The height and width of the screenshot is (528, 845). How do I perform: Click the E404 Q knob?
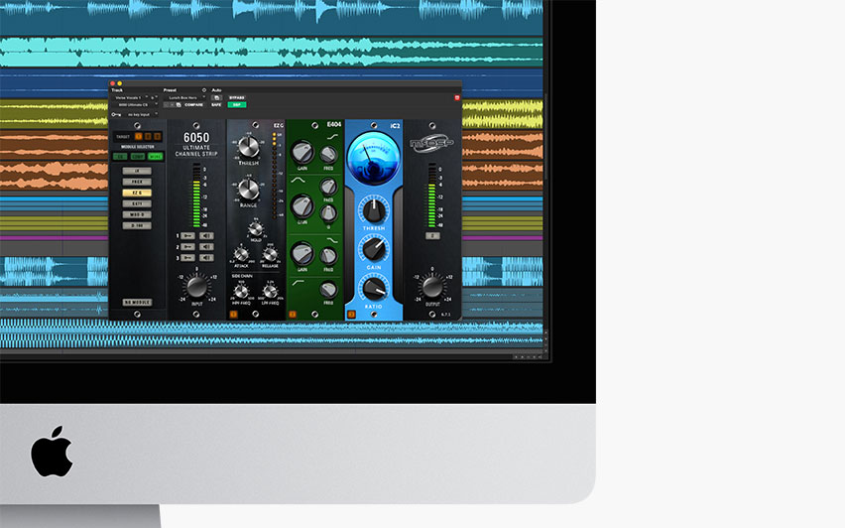pyautogui.click(x=328, y=213)
